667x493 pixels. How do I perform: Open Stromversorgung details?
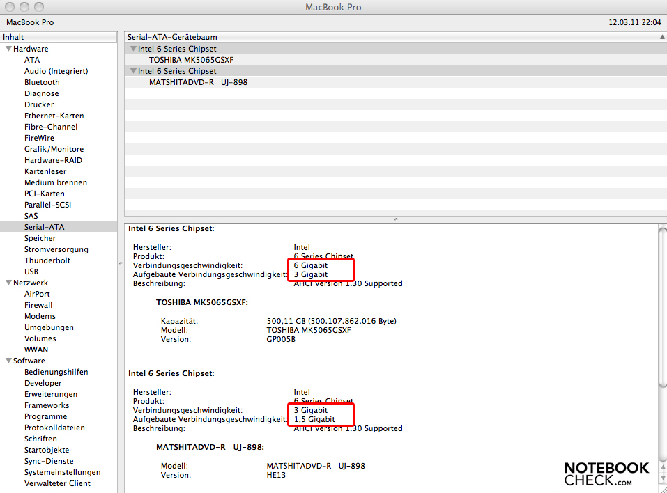click(56, 249)
